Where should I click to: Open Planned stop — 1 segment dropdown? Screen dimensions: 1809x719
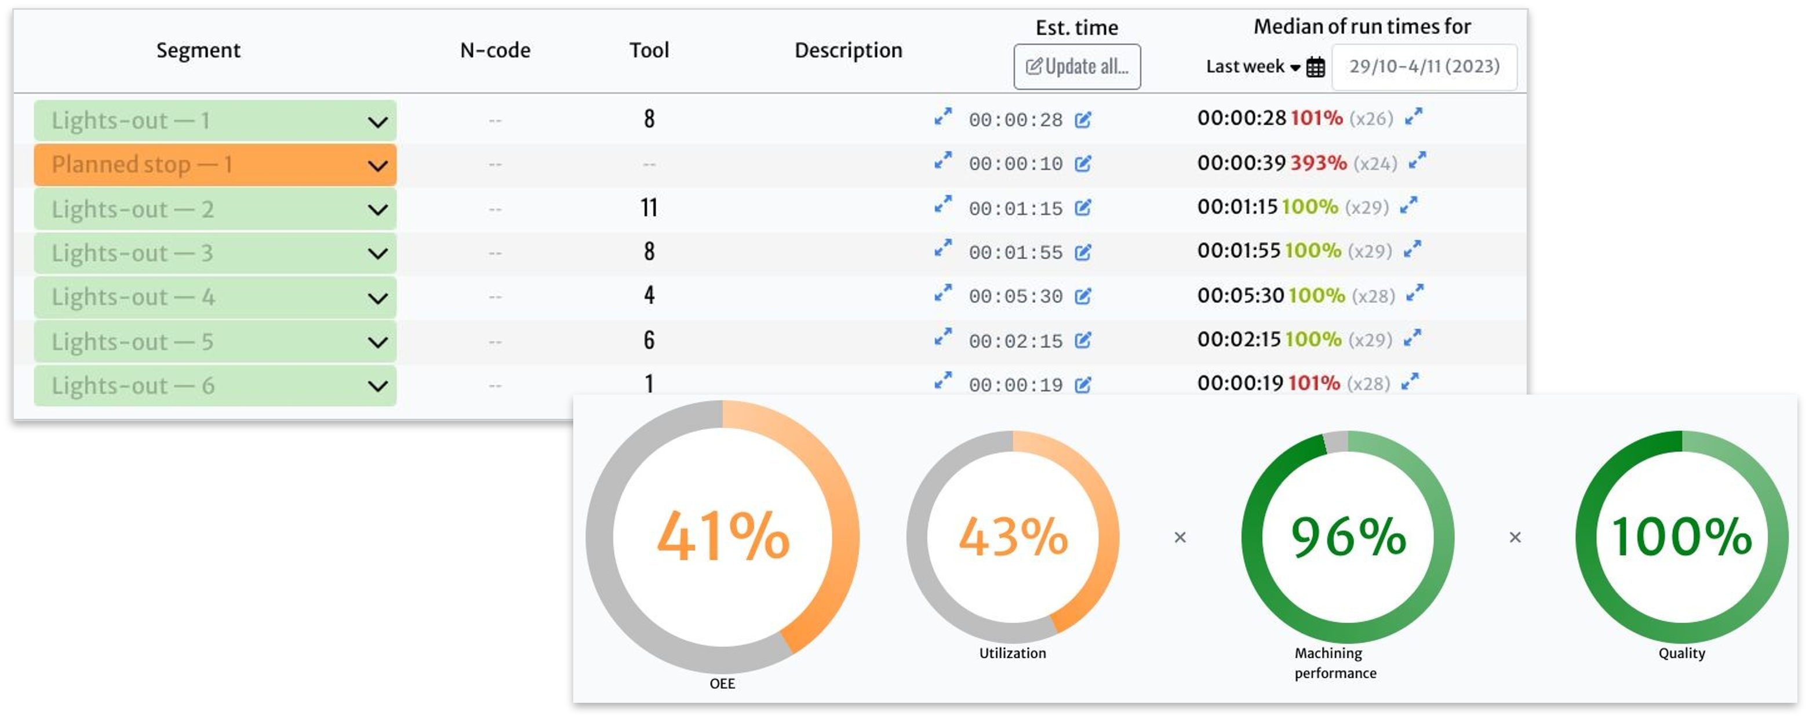[215, 165]
